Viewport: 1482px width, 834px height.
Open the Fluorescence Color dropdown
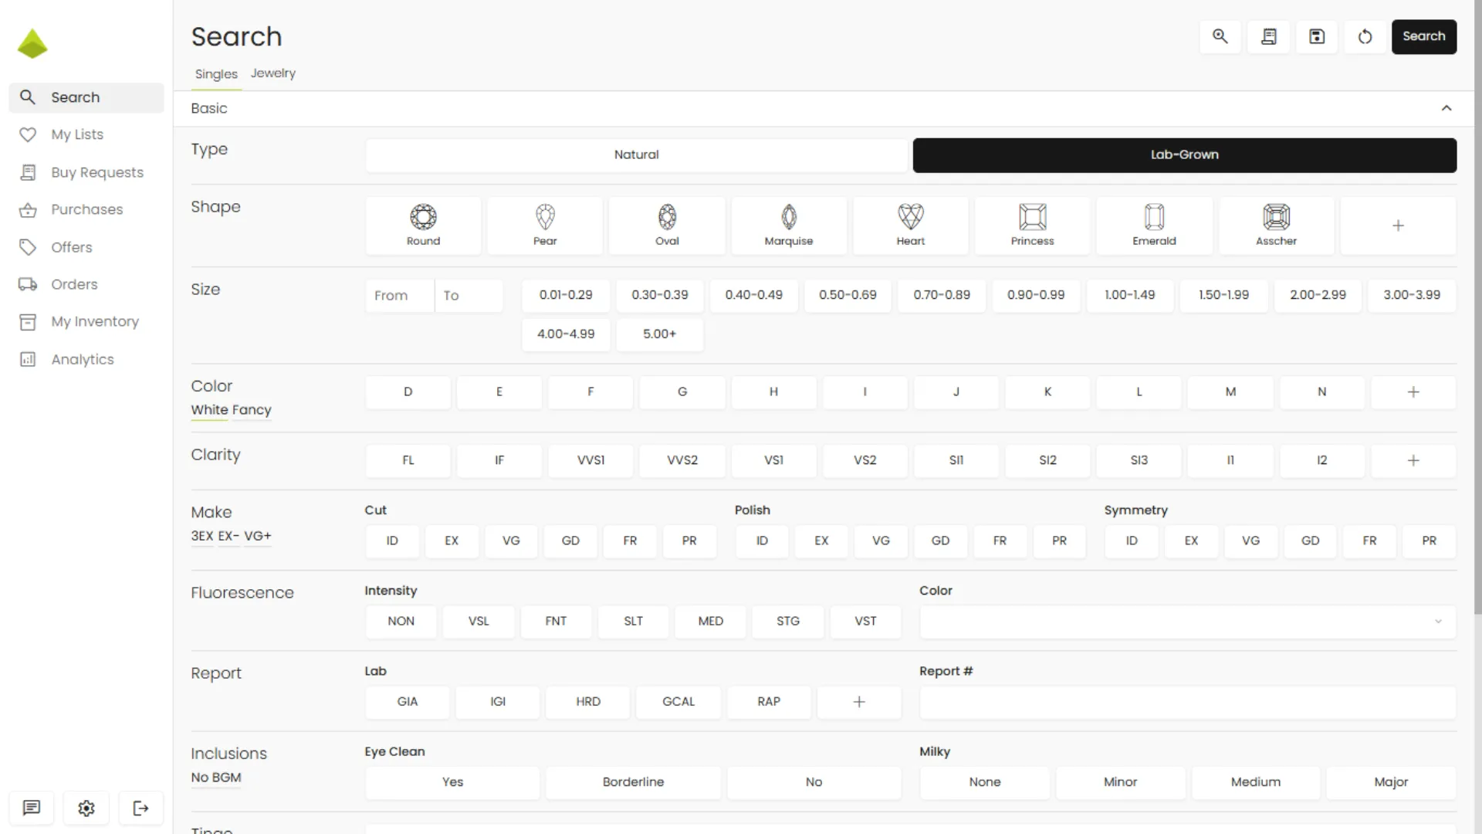click(1187, 622)
